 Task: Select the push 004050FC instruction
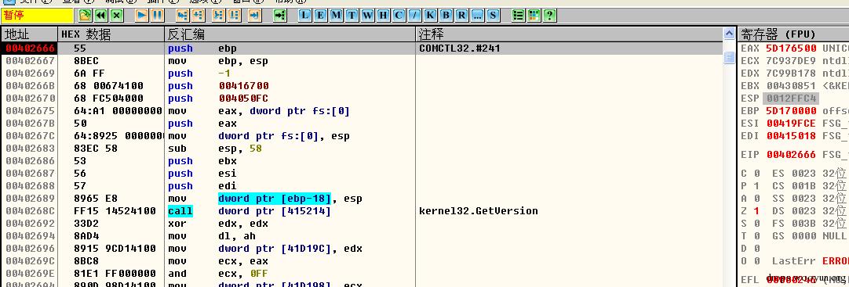coord(218,99)
